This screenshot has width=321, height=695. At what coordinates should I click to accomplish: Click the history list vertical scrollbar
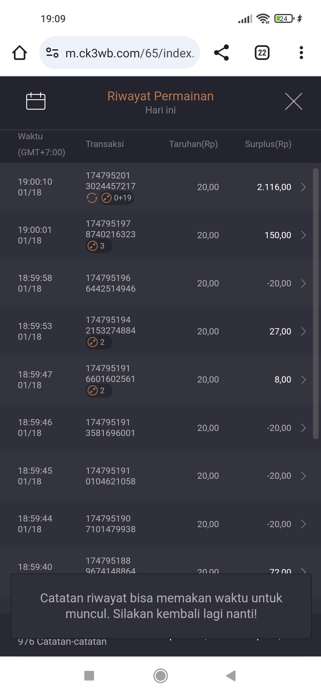[x=316, y=303]
